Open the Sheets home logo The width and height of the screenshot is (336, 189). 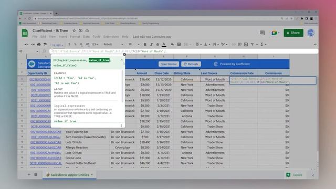pos(25,33)
